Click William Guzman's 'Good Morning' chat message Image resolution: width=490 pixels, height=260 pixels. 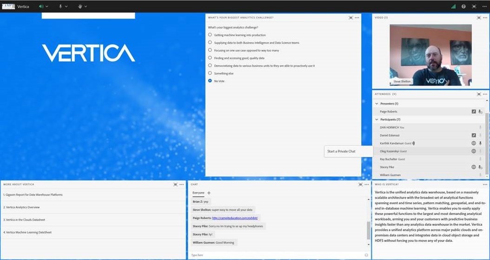coord(214,242)
